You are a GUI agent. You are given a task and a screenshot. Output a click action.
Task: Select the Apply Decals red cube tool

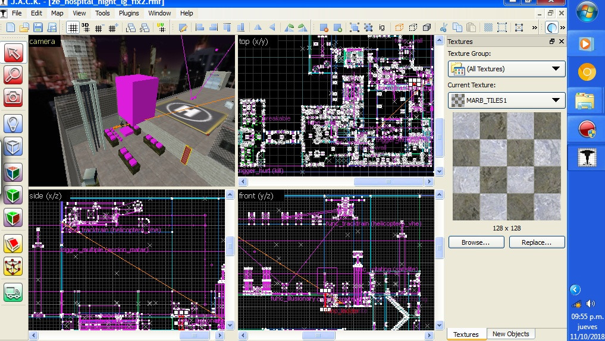point(14,217)
